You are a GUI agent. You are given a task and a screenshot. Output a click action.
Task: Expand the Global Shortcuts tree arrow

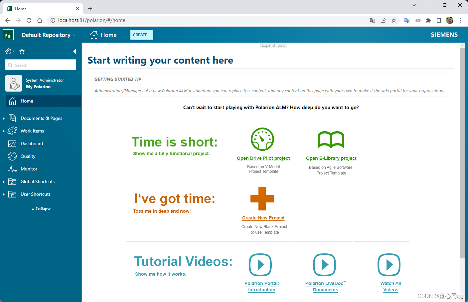(4, 182)
